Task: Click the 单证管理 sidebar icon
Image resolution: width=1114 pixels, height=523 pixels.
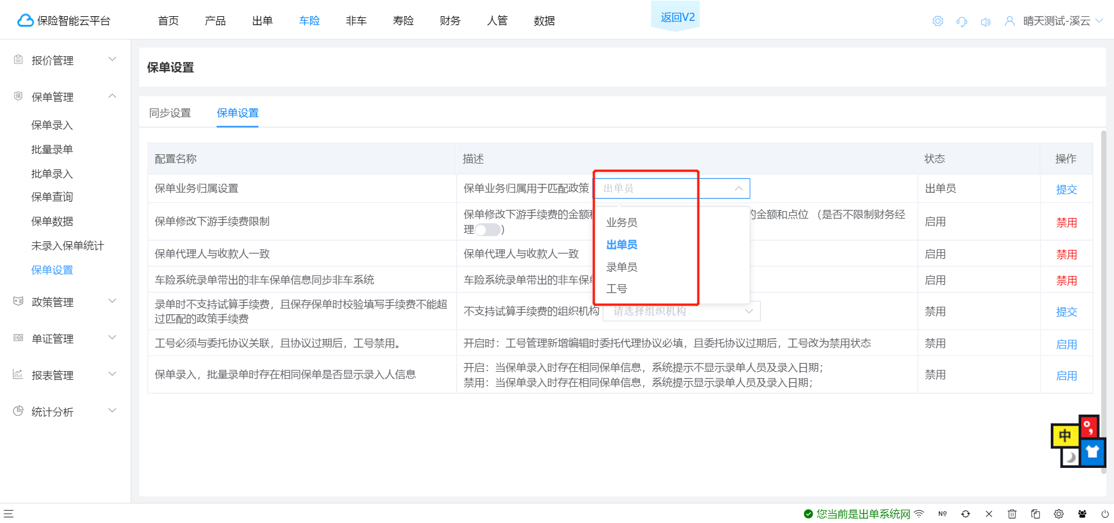Action: point(18,337)
